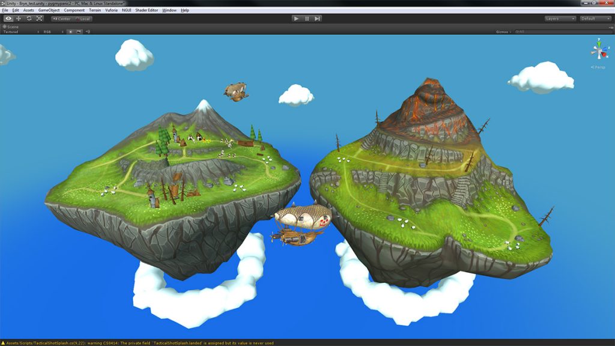
Task: Open the Layers dropdown
Action: click(560, 19)
